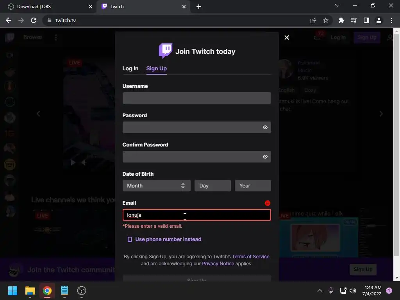Select the Sign Up tab in dialog
This screenshot has height=300, width=400.
[x=156, y=68]
